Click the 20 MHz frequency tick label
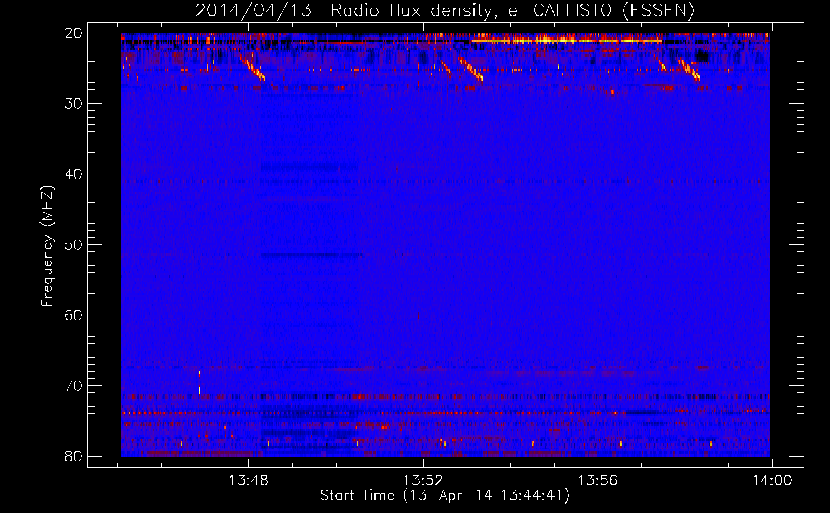The image size is (830, 513). pos(73,33)
